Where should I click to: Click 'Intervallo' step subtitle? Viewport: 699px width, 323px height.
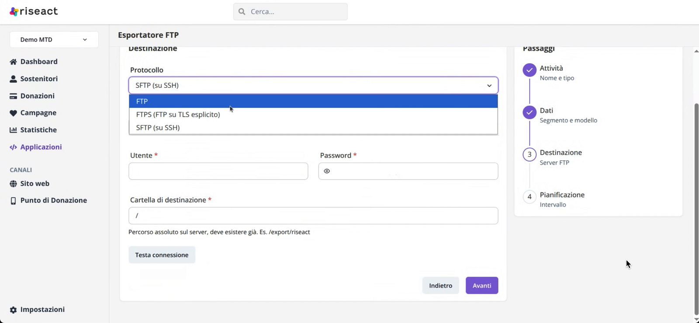point(553,205)
